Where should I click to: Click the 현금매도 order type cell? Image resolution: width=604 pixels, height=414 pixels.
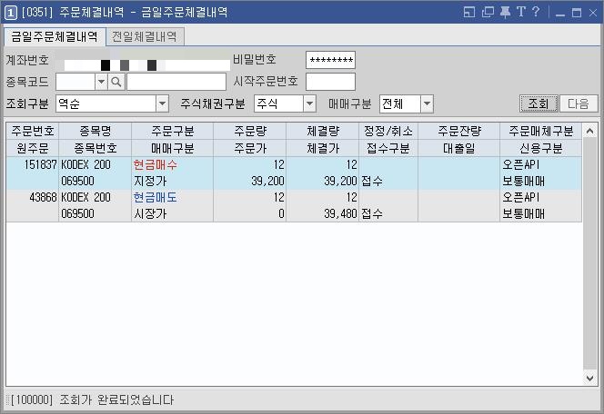(172, 198)
